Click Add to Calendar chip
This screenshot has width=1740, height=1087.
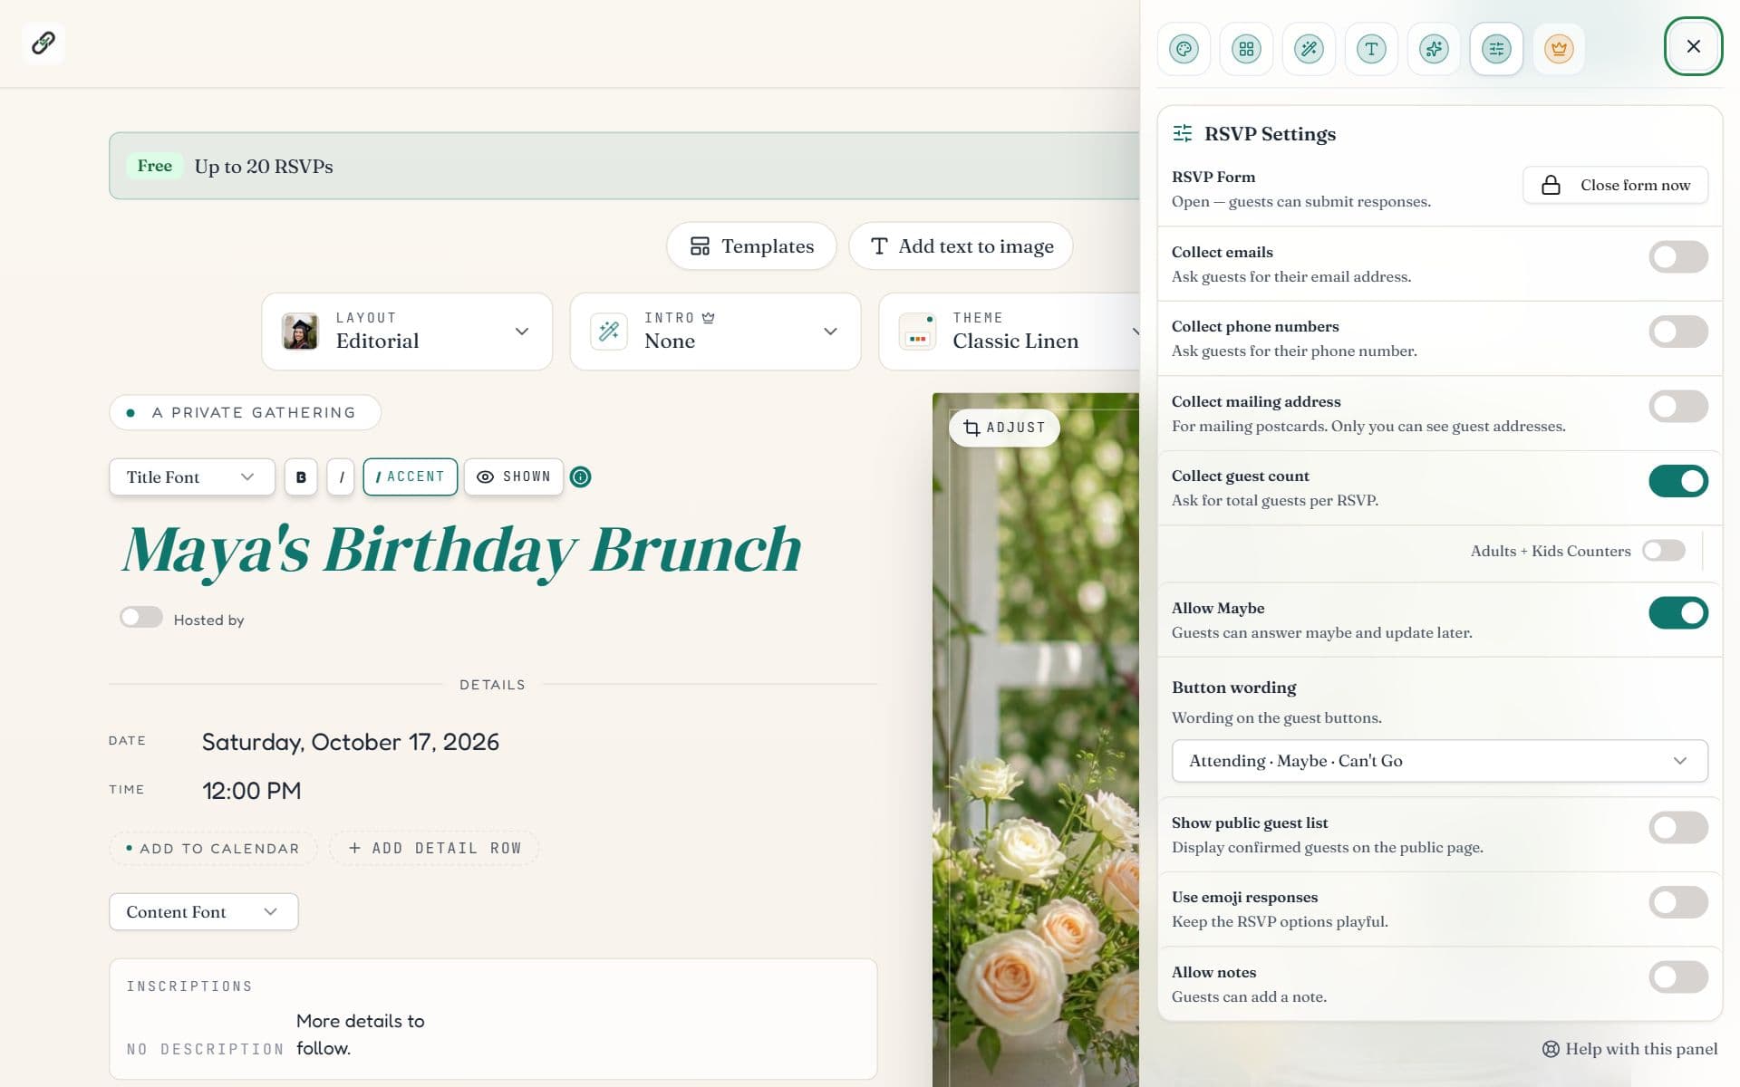(x=213, y=849)
